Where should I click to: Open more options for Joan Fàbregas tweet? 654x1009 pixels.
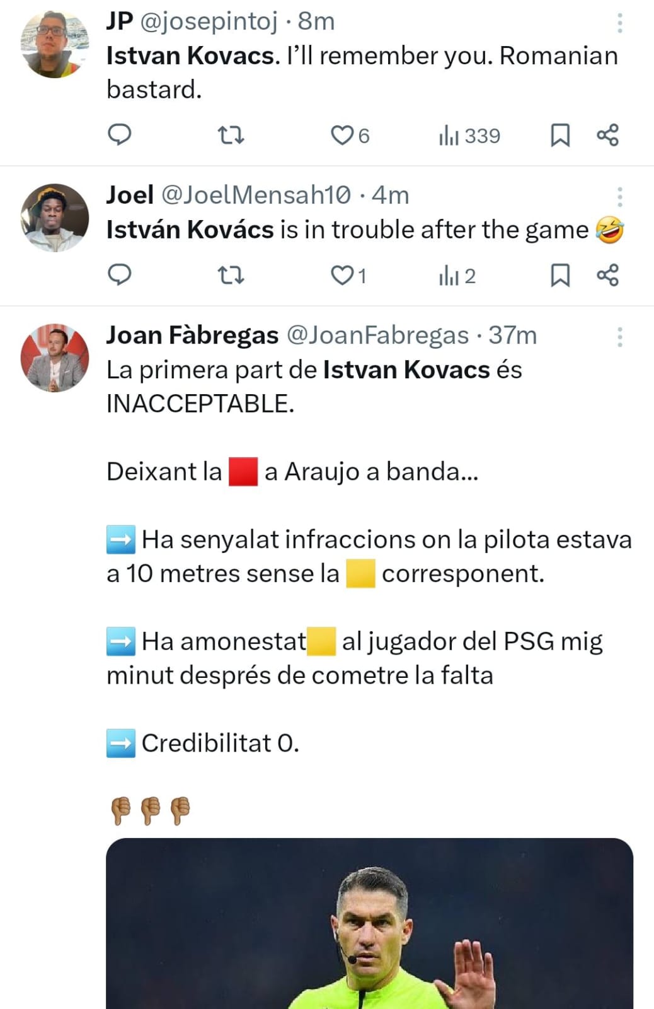(620, 337)
